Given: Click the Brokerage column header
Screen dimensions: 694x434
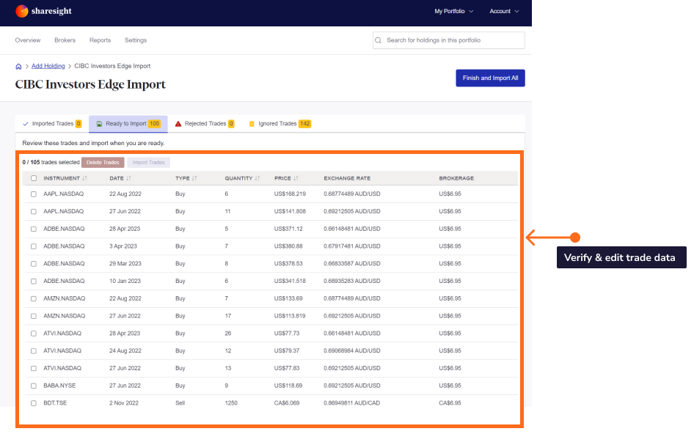Looking at the screenshot, I should pos(456,178).
